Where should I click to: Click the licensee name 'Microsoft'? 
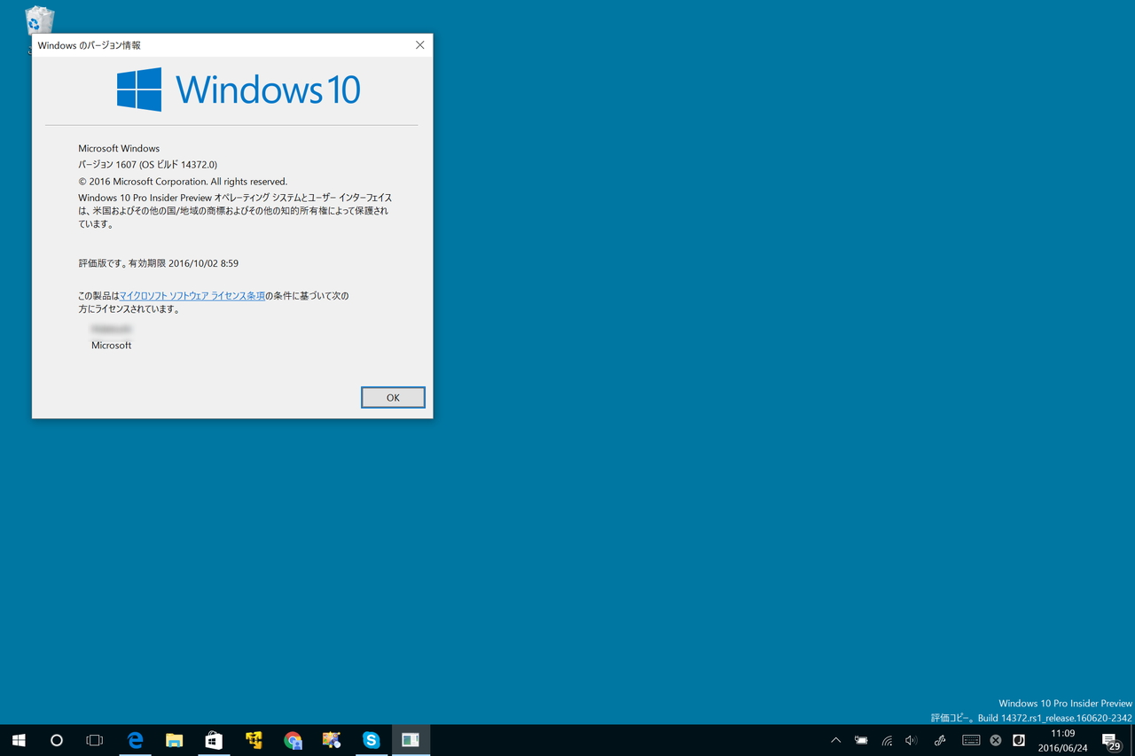(111, 346)
